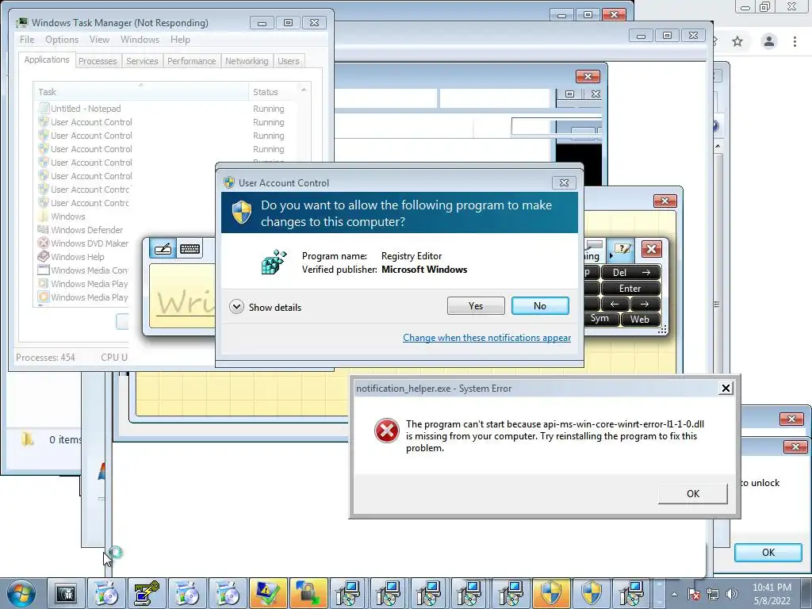
Task: Sort by the Status column header
Action: (273, 92)
